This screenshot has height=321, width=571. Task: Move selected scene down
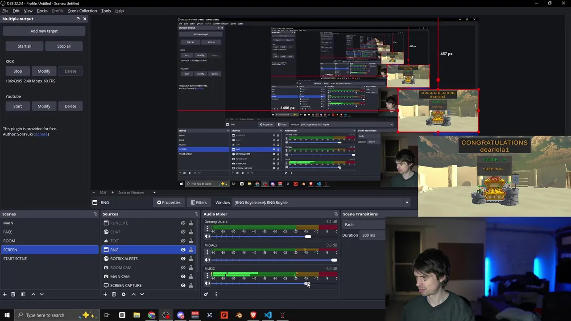[41, 294]
